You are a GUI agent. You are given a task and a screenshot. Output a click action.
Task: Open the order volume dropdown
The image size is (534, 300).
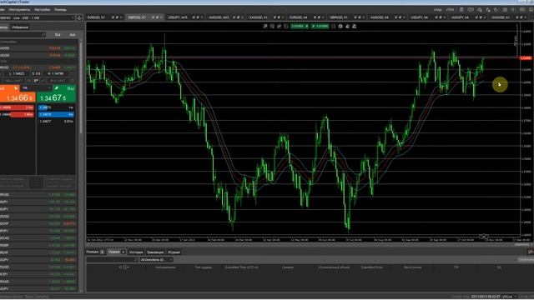click(x=36, y=88)
